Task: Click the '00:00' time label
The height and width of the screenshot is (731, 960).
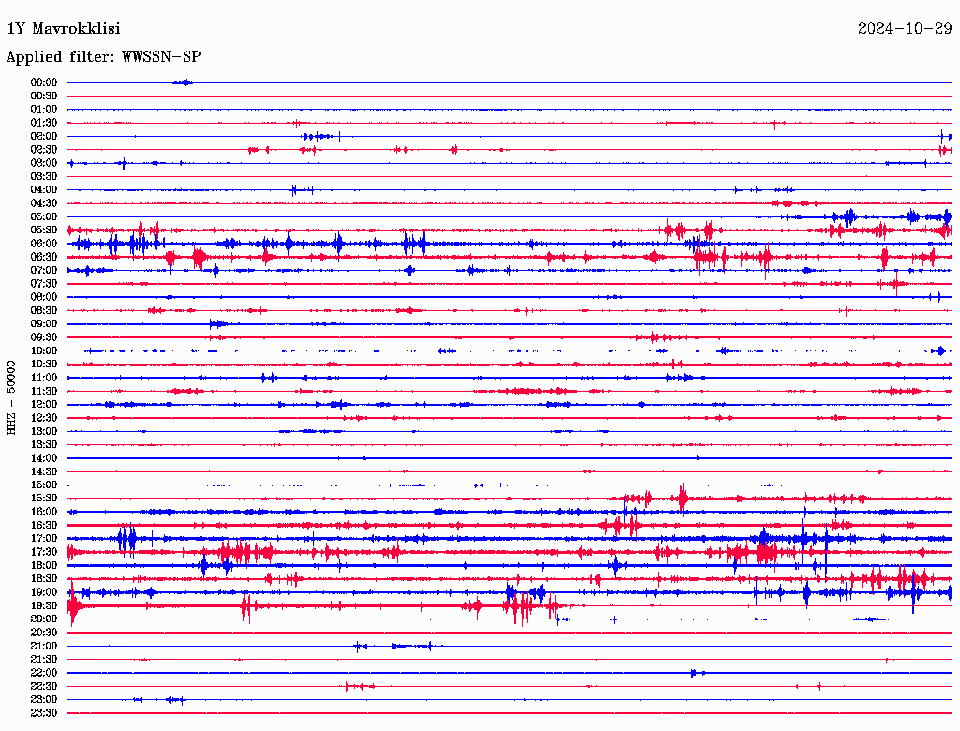Action: tap(43, 82)
